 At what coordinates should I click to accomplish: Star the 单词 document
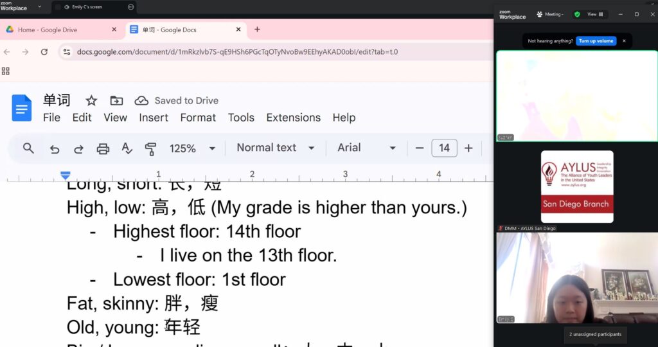point(91,100)
